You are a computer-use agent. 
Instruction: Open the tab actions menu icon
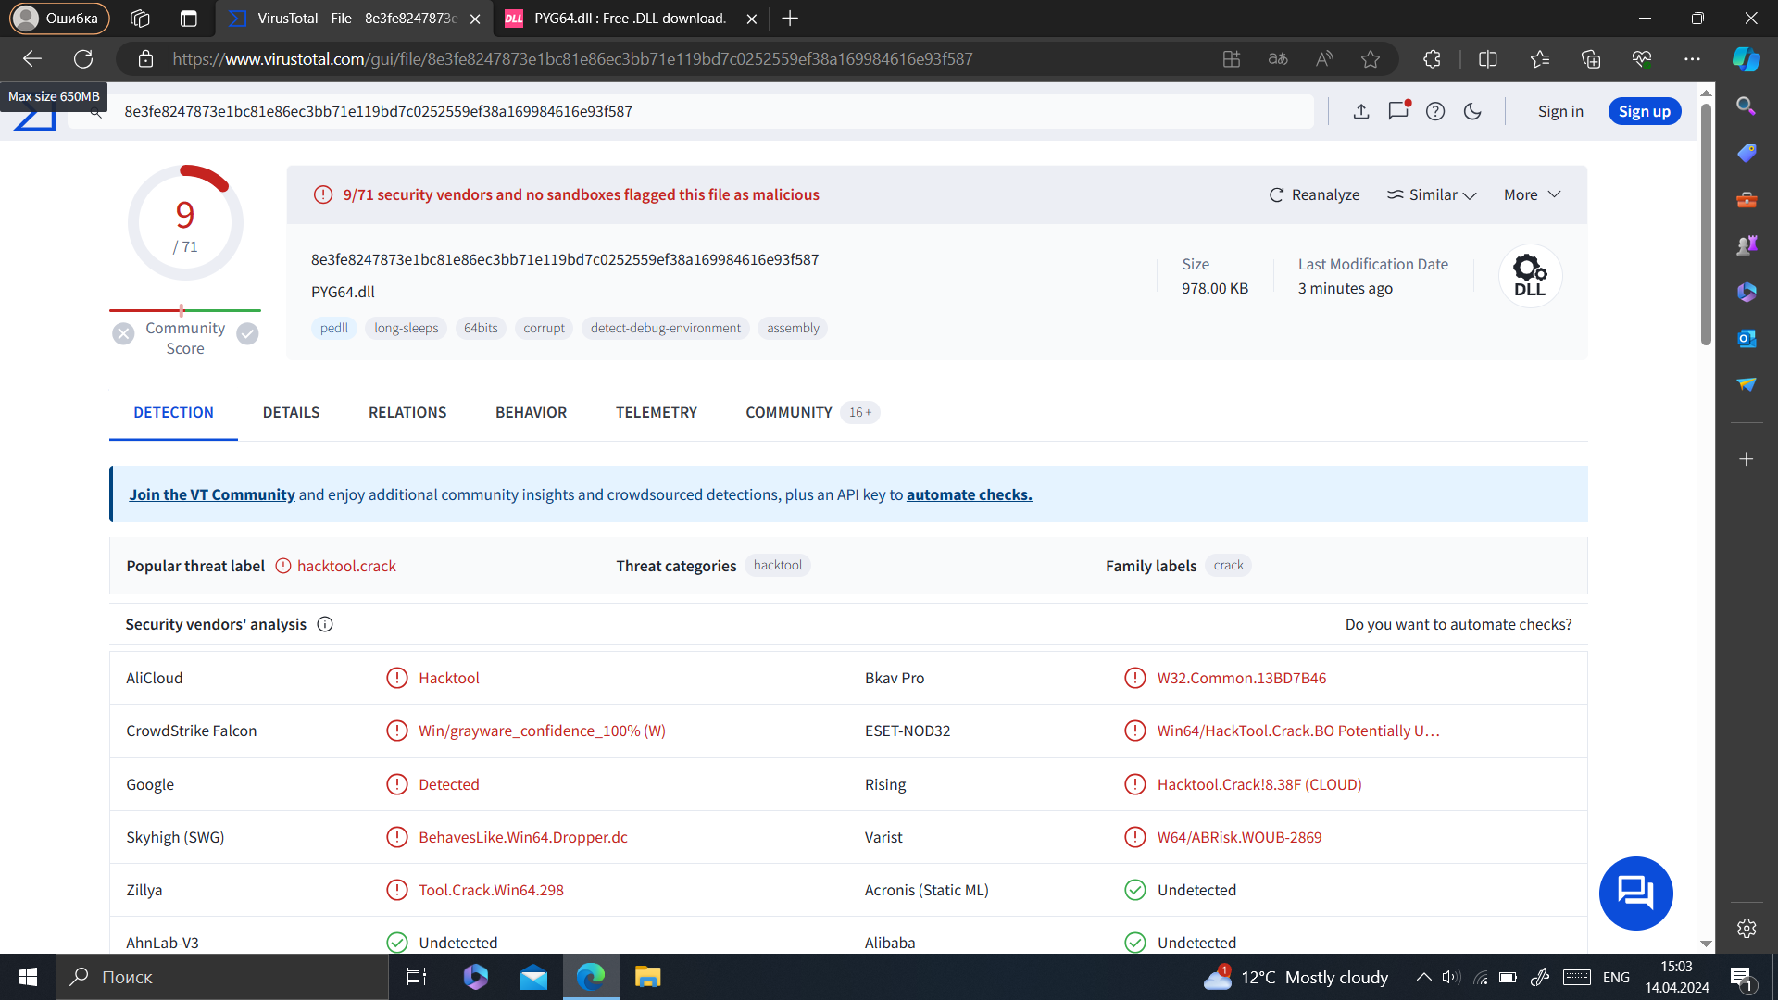188,19
